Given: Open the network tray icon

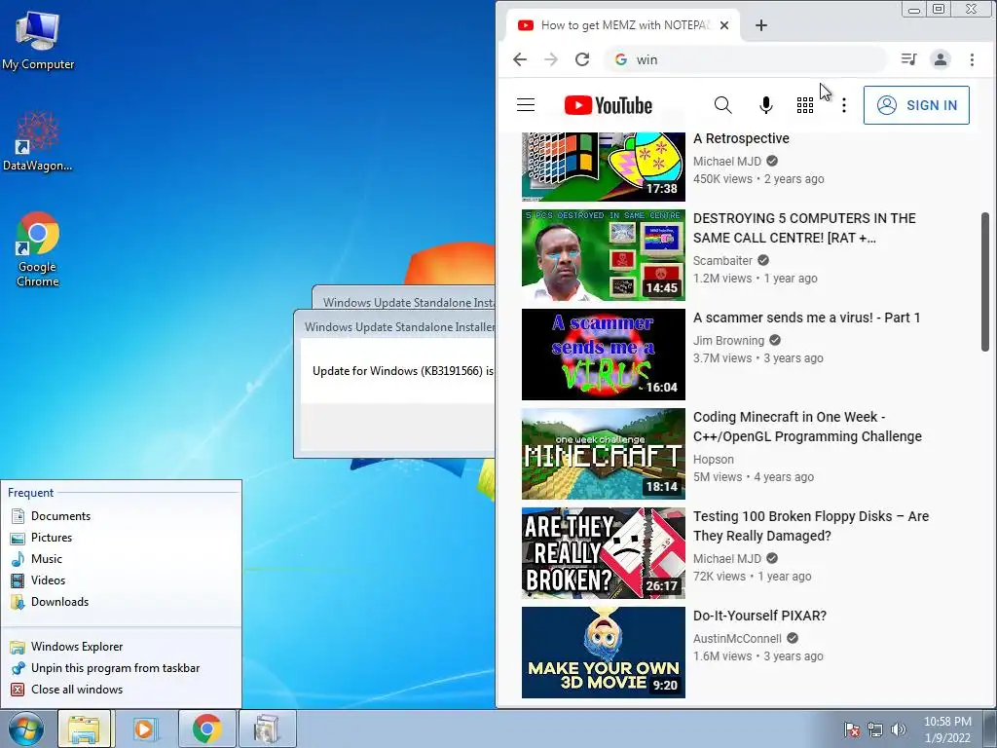Looking at the screenshot, I should click(875, 729).
